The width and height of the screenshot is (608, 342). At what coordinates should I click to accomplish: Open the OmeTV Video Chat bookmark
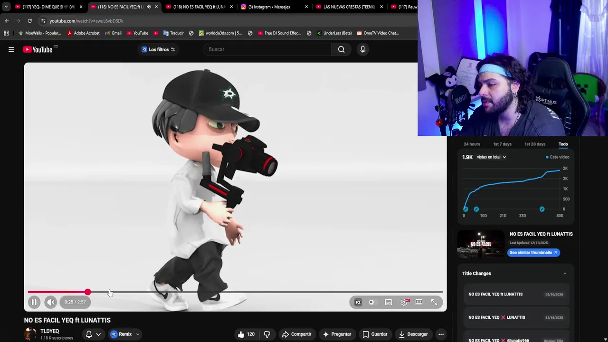click(378, 33)
